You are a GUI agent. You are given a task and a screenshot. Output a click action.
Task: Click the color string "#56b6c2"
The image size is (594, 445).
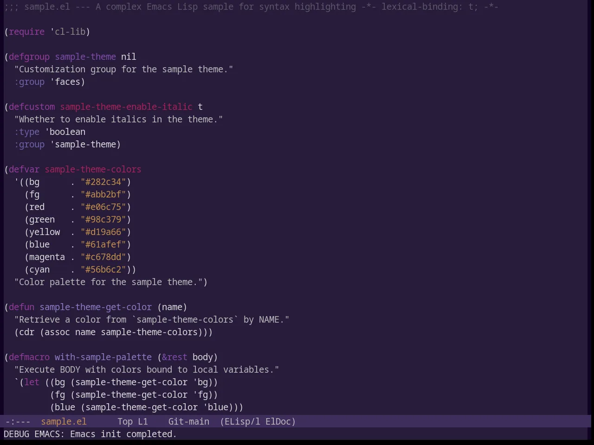103,269
